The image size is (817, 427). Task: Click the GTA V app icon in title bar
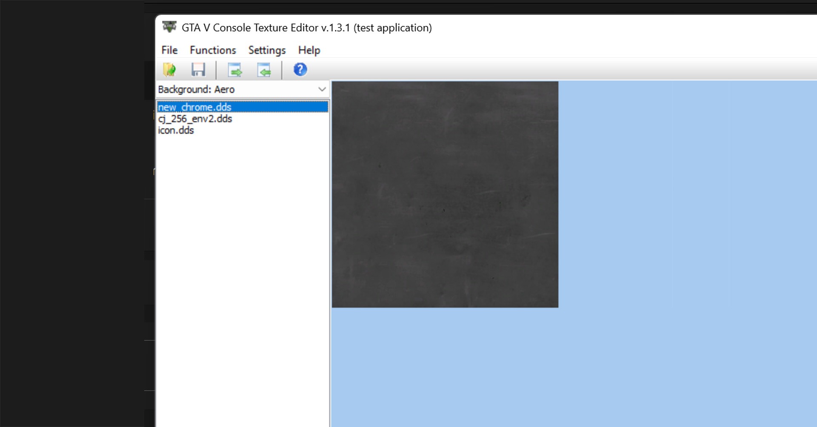click(169, 27)
